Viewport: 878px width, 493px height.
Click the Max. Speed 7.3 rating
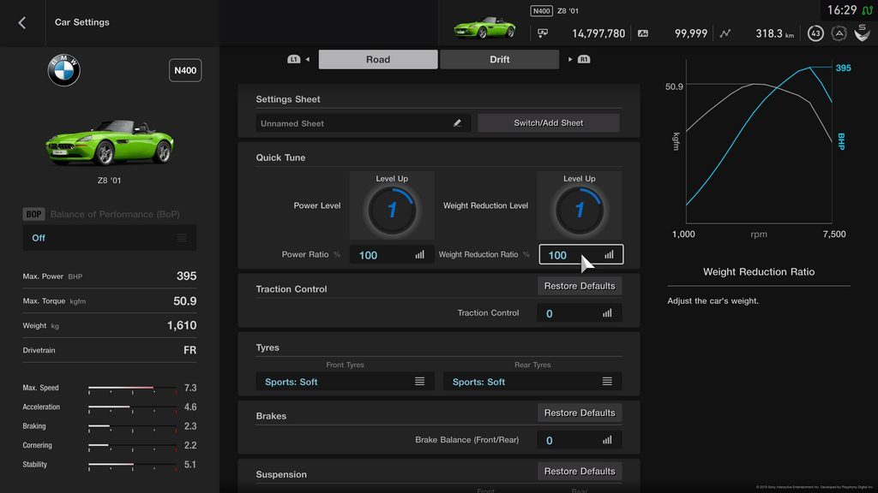click(190, 388)
